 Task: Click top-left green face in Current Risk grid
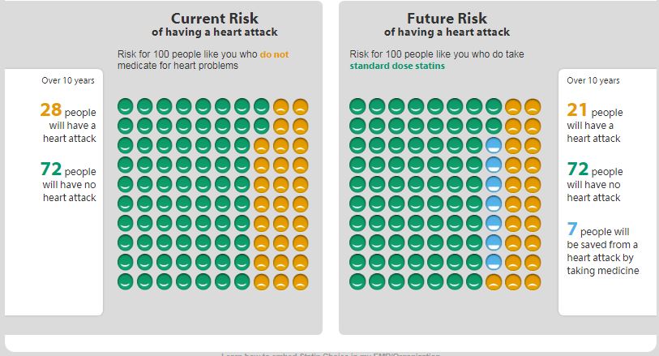(x=125, y=106)
